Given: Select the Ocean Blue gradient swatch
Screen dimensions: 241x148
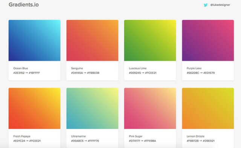Looking at the screenshot, I should [x=34, y=40].
